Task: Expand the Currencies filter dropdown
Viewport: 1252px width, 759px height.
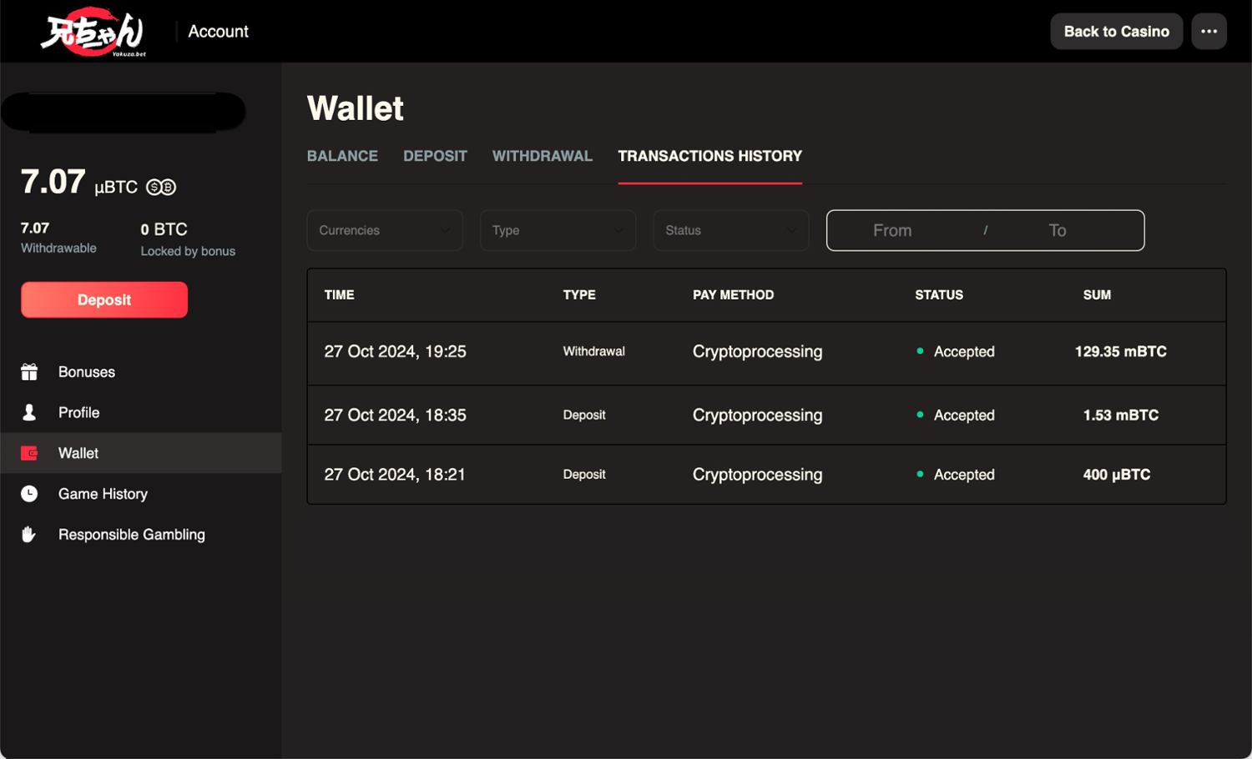Action: (385, 230)
